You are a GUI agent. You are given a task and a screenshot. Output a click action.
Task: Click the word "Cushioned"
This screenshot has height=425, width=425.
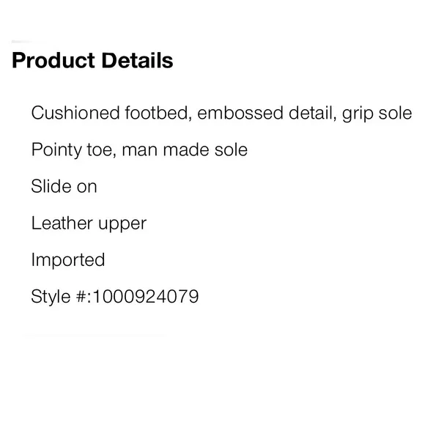(75, 113)
